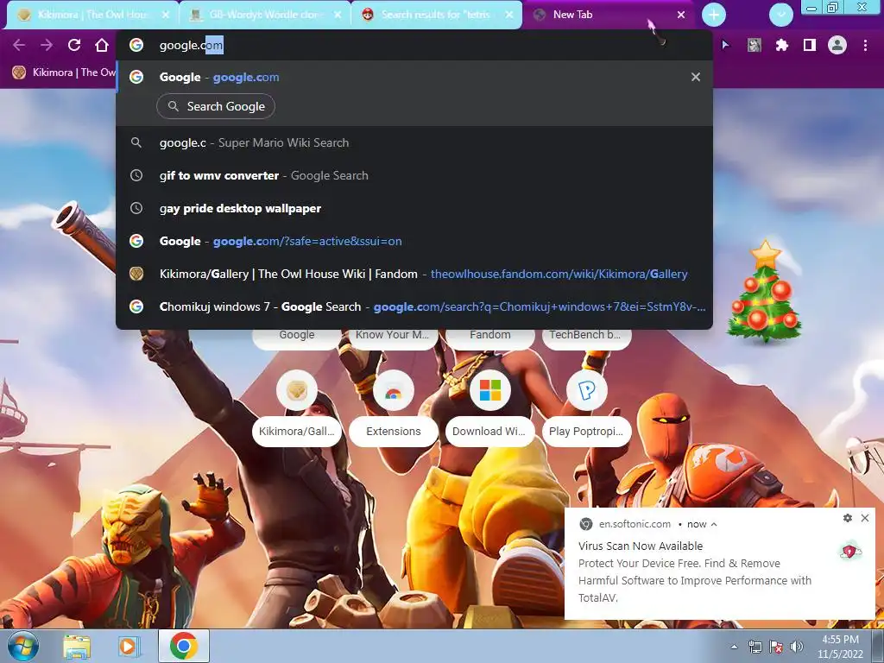This screenshot has width=884, height=663.
Task: Close the GB-Wordyl tab
Action: pyautogui.click(x=338, y=15)
